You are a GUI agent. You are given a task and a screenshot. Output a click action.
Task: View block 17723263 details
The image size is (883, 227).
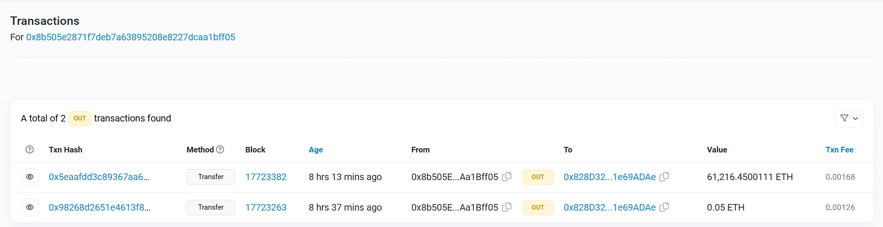pos(266,207)
